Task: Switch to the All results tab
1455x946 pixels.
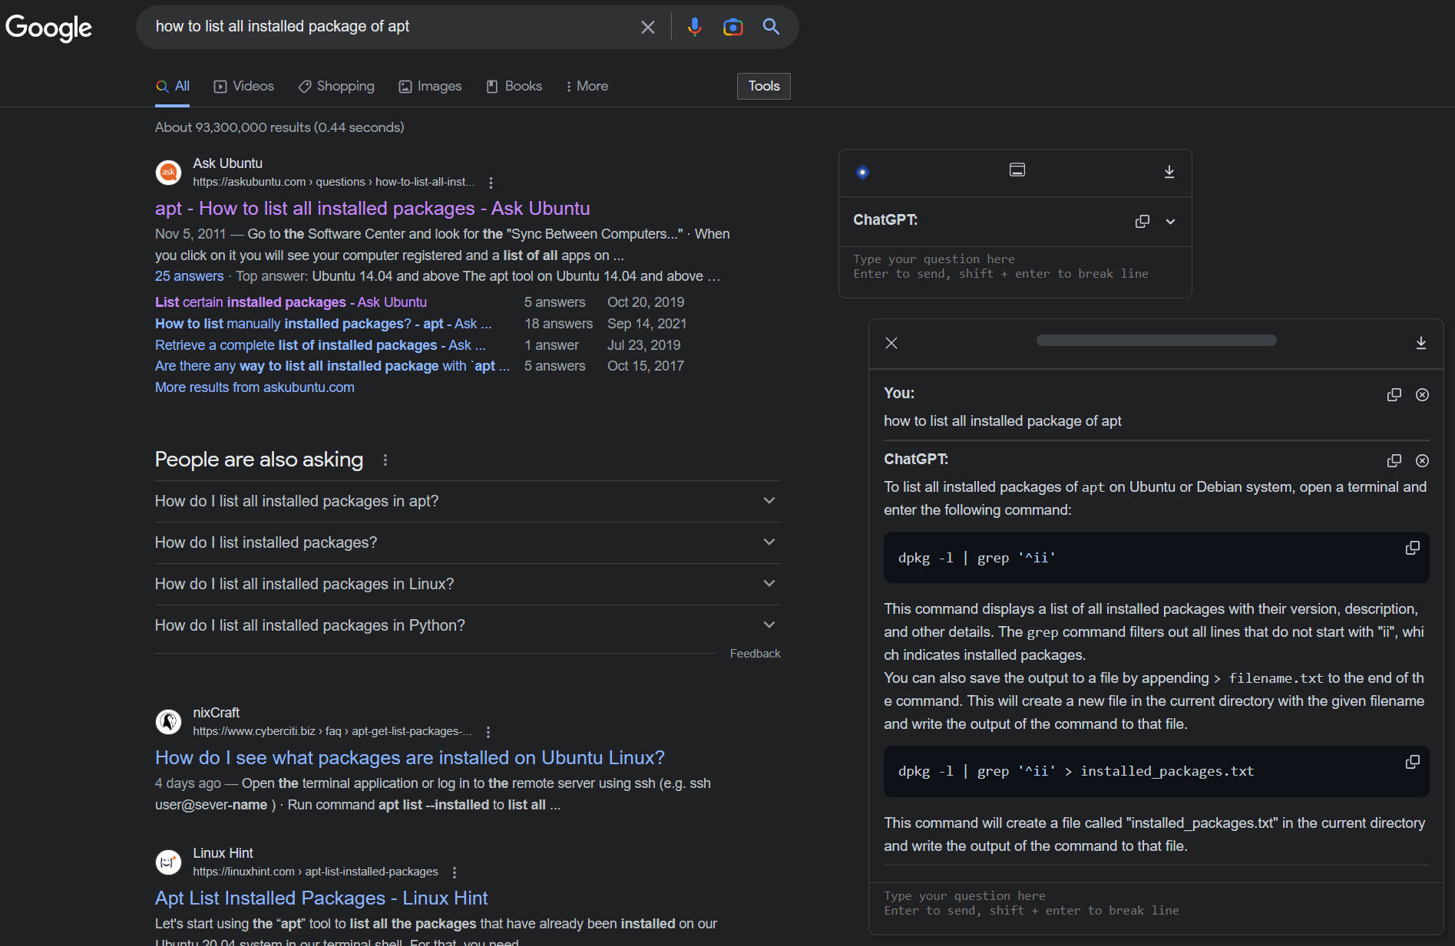Action: tap(173, 87)
